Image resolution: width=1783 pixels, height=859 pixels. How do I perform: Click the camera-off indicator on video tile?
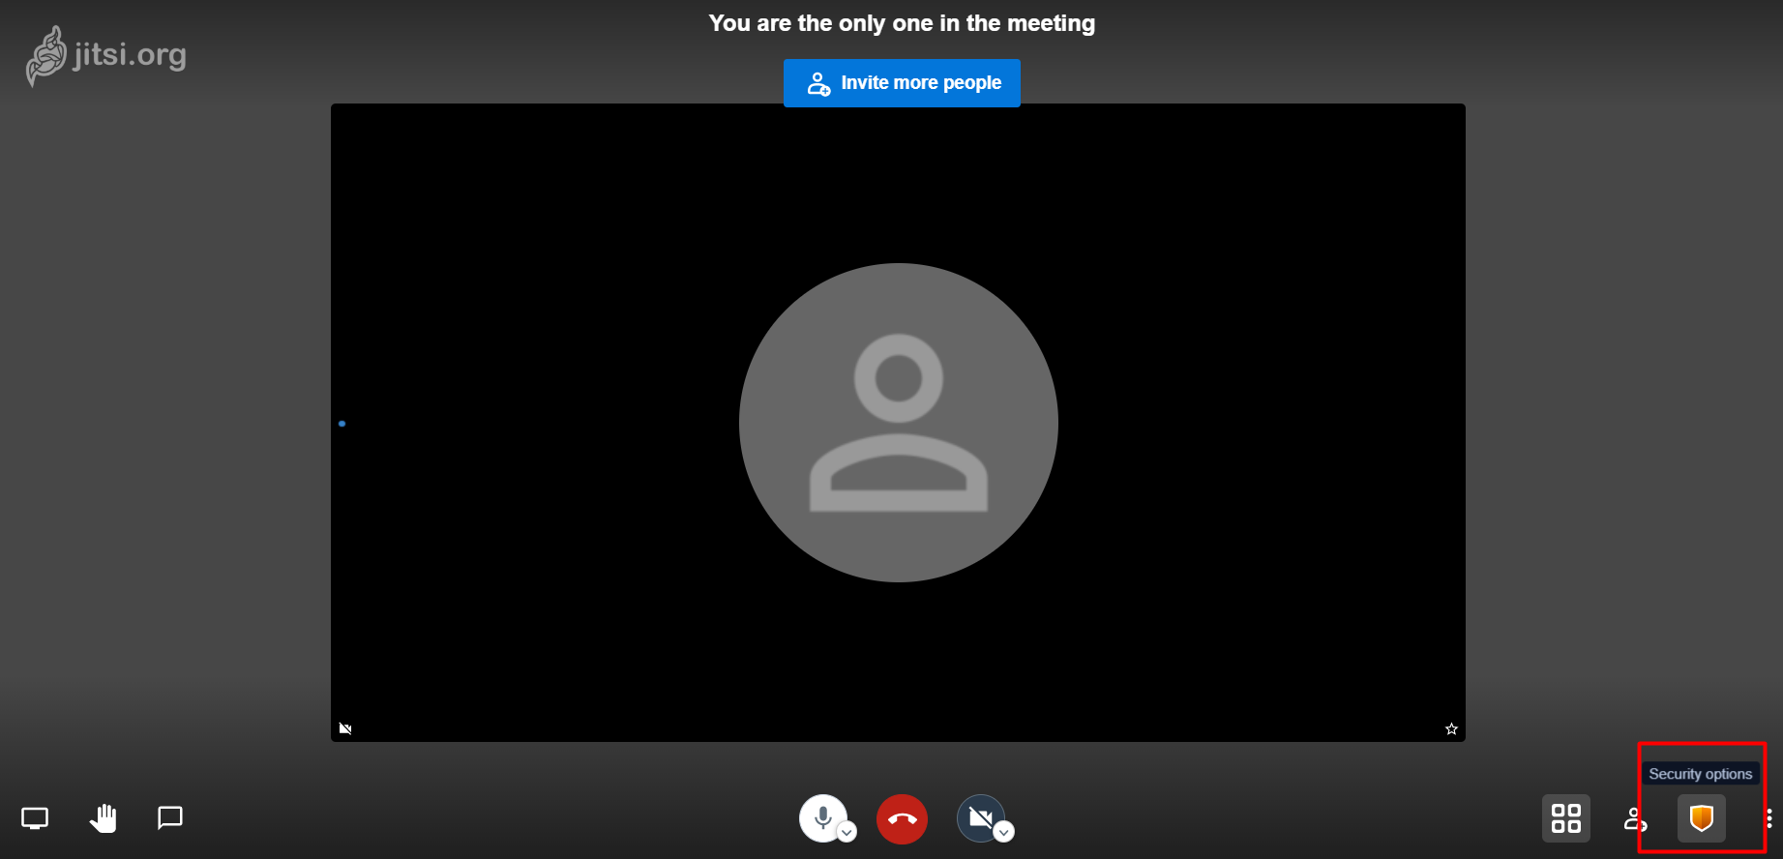coord(345,728)
